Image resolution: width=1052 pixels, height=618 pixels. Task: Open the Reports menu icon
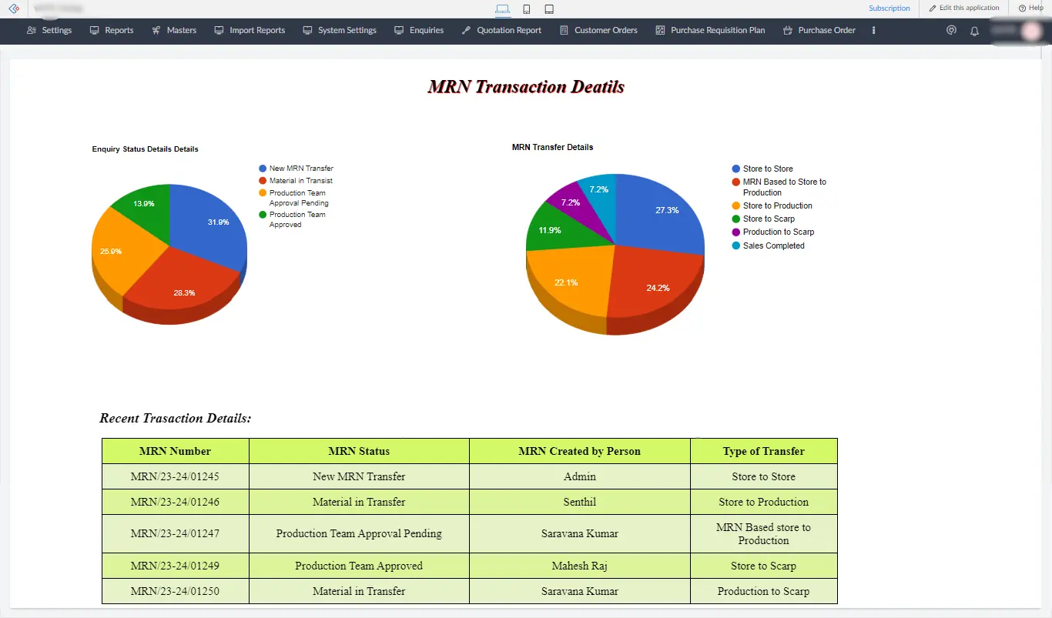(93, 30)
